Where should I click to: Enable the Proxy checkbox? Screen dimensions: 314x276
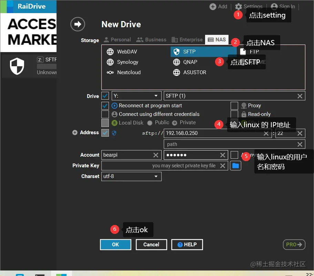click(234, 106)
